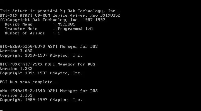Click 'OTI-91X ATAPI CD-ROM device driver' text
Viewport: 201px width, 111px height.
[44, 16]
